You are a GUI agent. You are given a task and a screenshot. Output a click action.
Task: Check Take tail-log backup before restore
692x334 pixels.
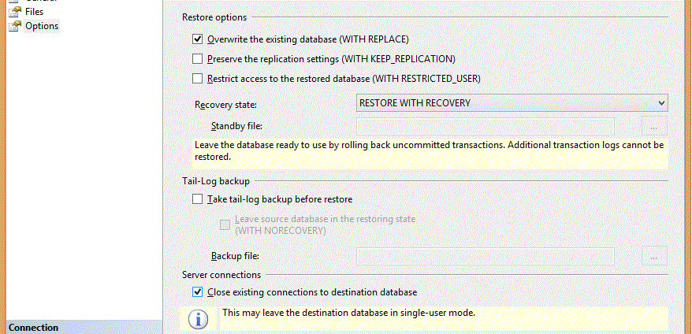point(198,200)
